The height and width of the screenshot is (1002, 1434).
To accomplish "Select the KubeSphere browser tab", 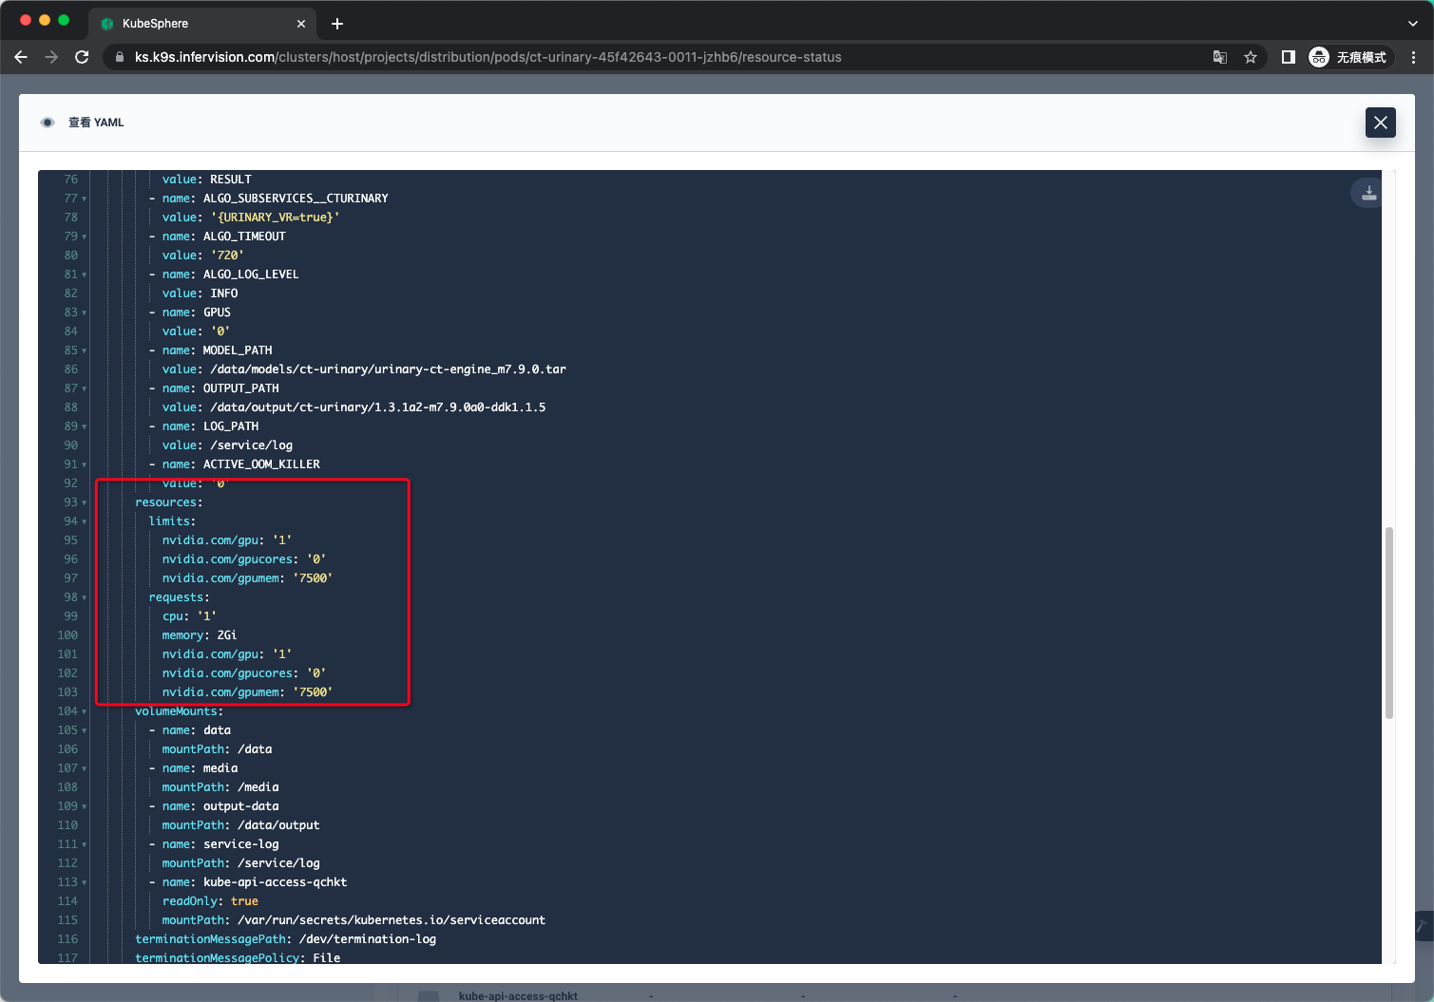I will pos(190,23).
